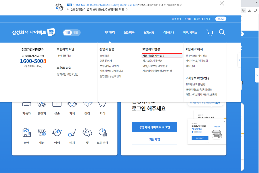
Task: Click the blue button in 자동차보험 만기 card
Action: point(200,138)
